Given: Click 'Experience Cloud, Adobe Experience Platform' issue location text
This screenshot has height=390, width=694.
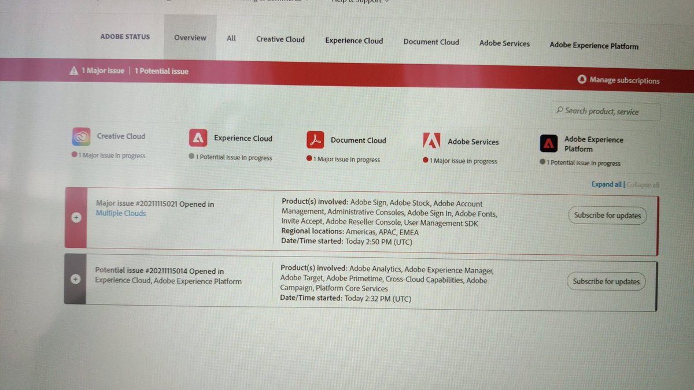Looking at the screenshot, I should (168, 281).
